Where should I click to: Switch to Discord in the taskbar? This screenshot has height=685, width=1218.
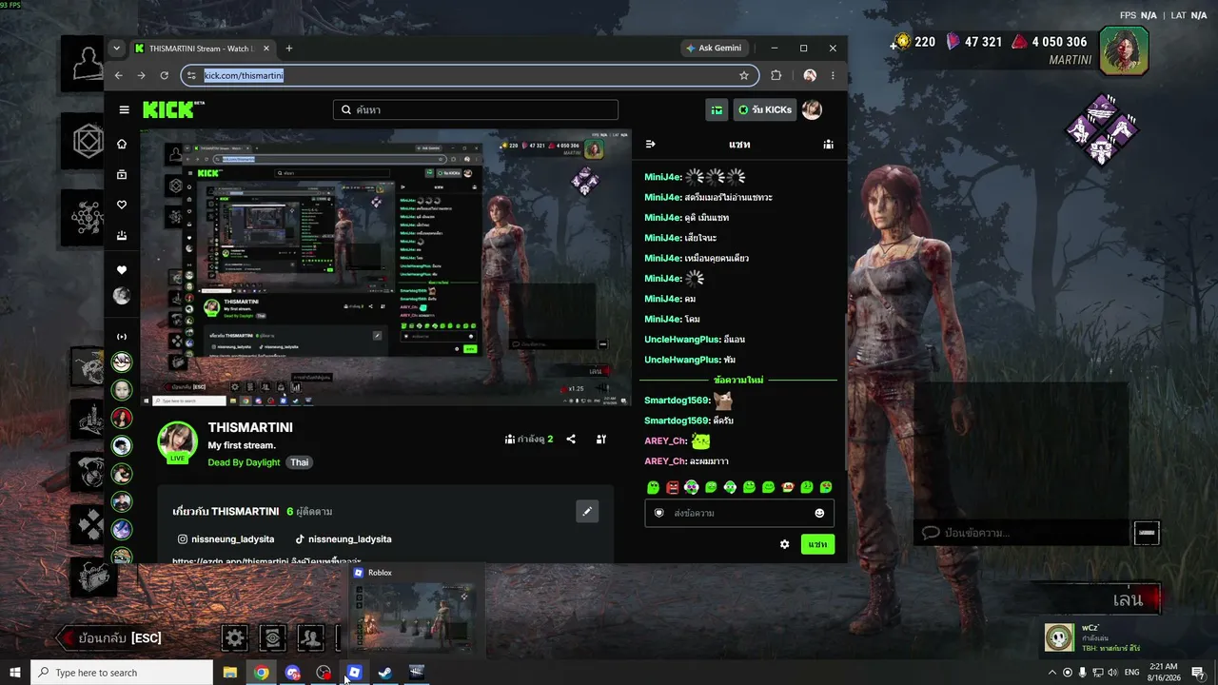292,673
